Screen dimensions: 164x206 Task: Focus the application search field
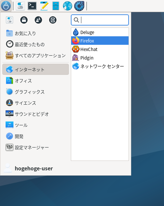[100, 20]
